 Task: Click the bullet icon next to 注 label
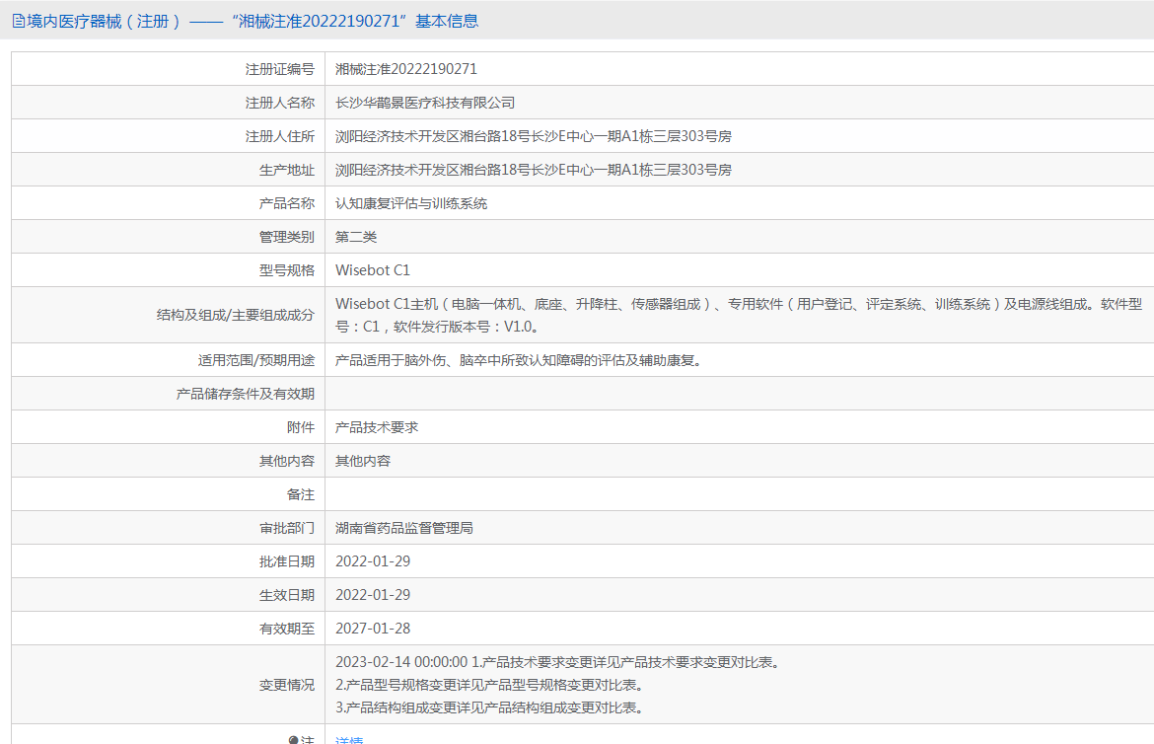(293, 740)
